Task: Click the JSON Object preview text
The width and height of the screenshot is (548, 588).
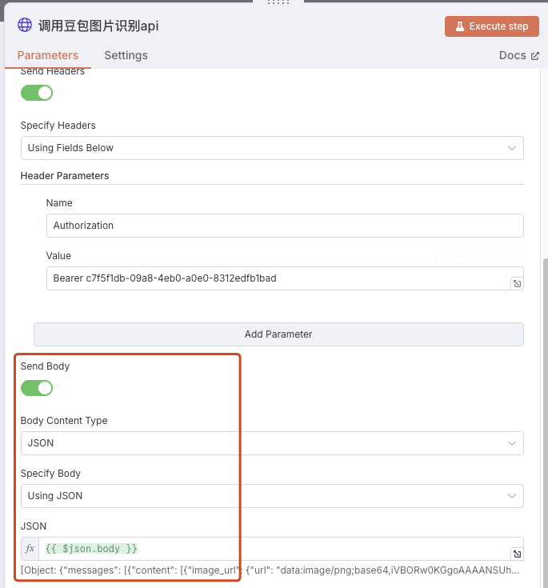Action: 270,570
